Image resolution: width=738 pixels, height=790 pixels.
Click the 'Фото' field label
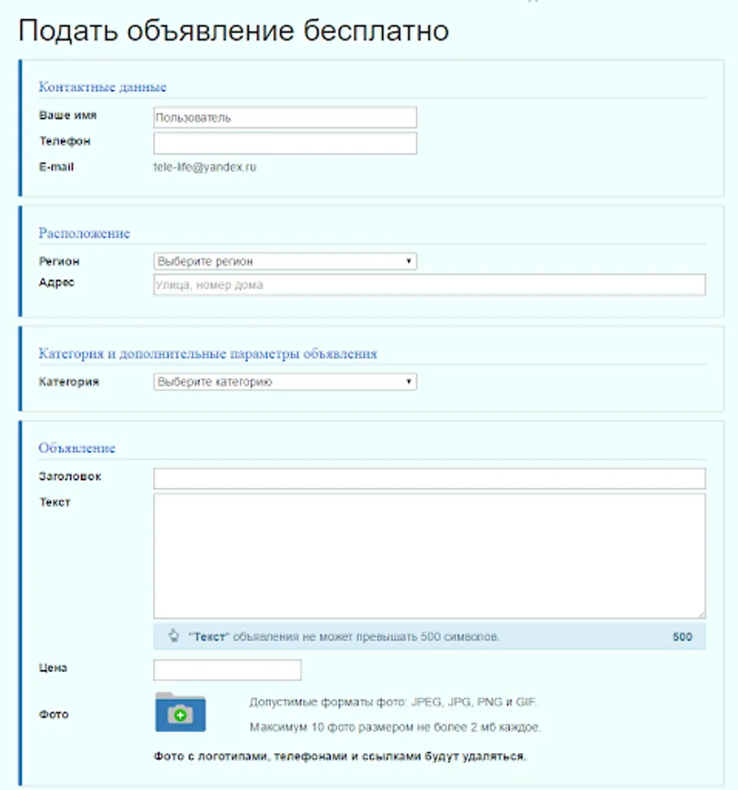(x=54, y=714)
